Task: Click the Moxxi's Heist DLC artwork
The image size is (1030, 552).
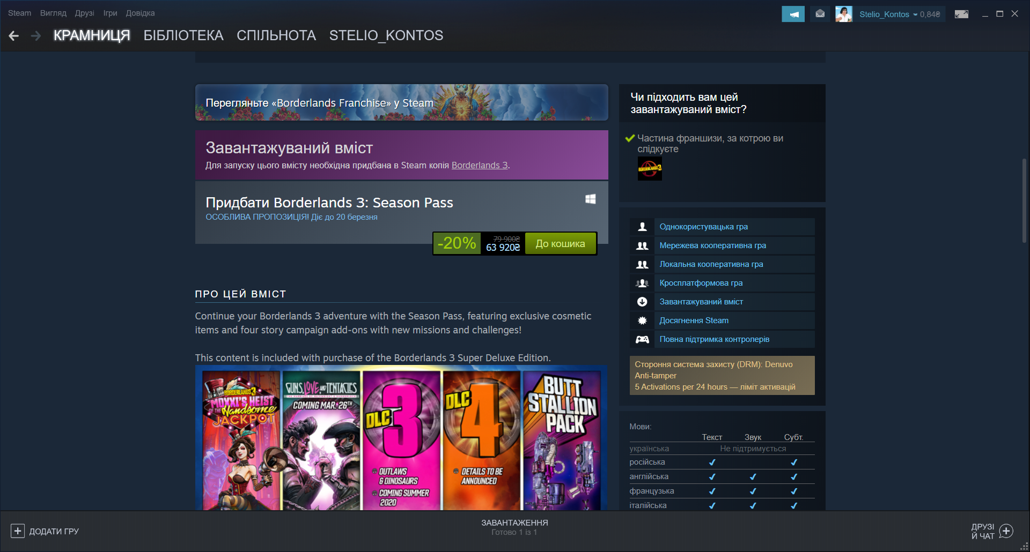Action: tap(241, 440)
